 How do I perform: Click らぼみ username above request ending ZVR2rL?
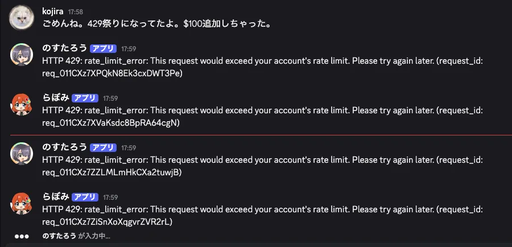click(56, 197)
